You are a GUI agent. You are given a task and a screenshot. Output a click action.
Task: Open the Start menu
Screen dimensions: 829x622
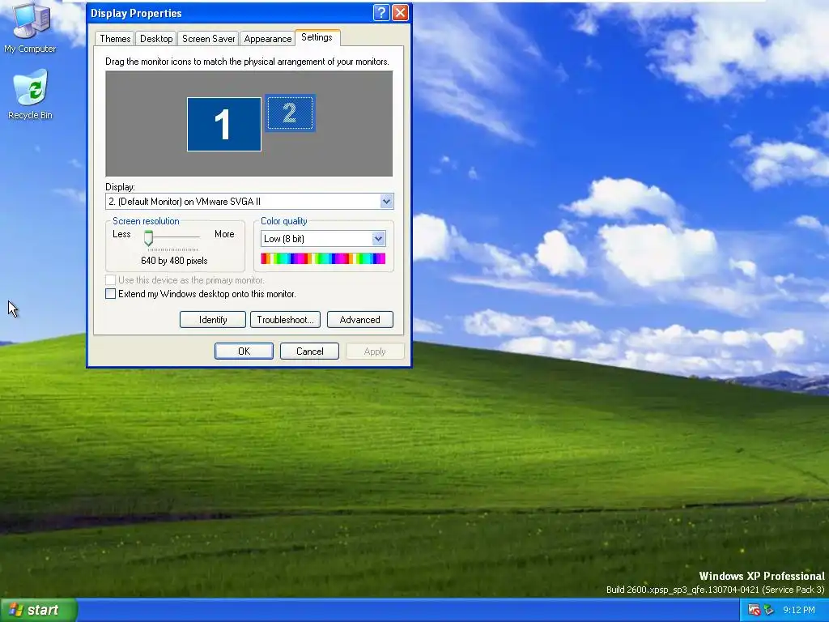point(39,610)
